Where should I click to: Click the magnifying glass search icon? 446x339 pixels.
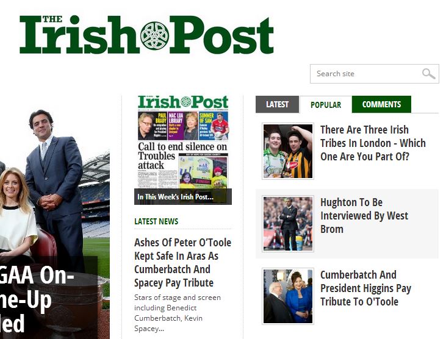[429, 74]
